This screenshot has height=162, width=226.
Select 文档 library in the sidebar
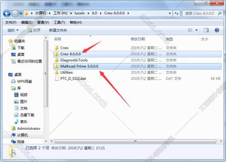24,108
